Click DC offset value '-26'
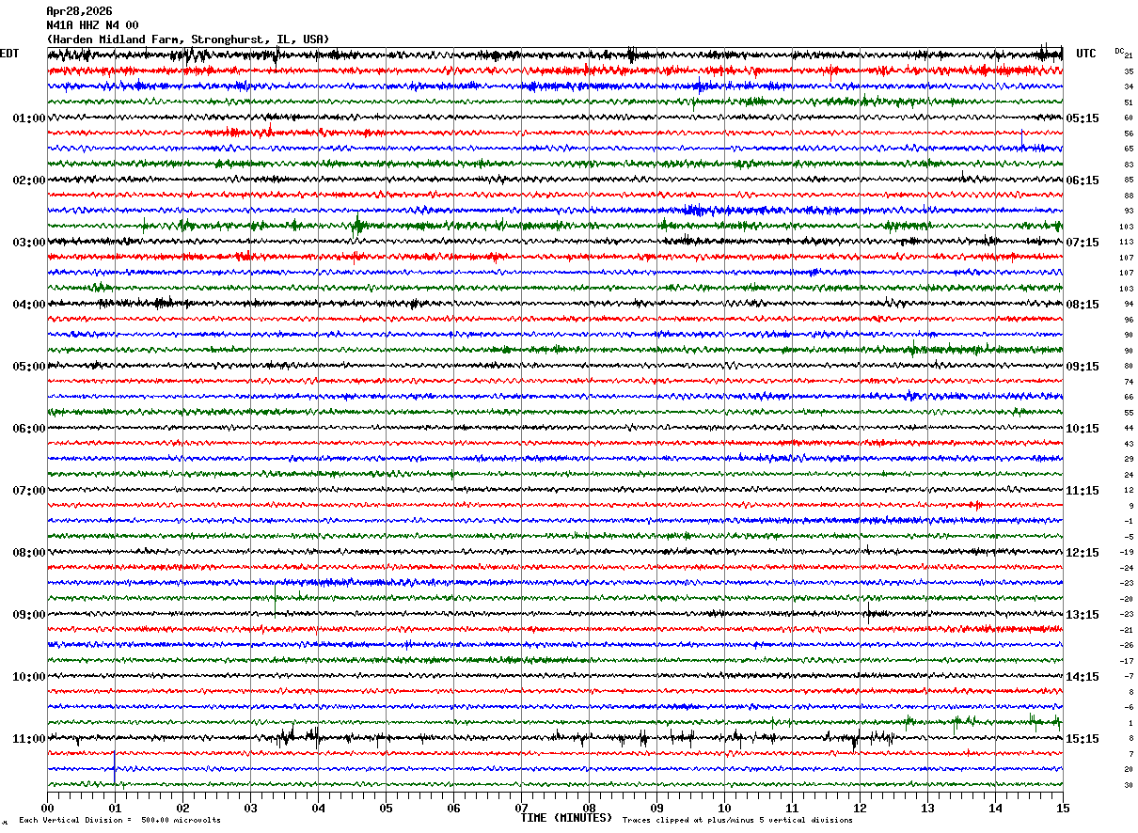Screen dimensions: 1138x833 (x=1127, y=645)
